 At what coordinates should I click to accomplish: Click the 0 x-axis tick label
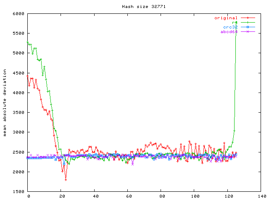click(x=29, y=196)
